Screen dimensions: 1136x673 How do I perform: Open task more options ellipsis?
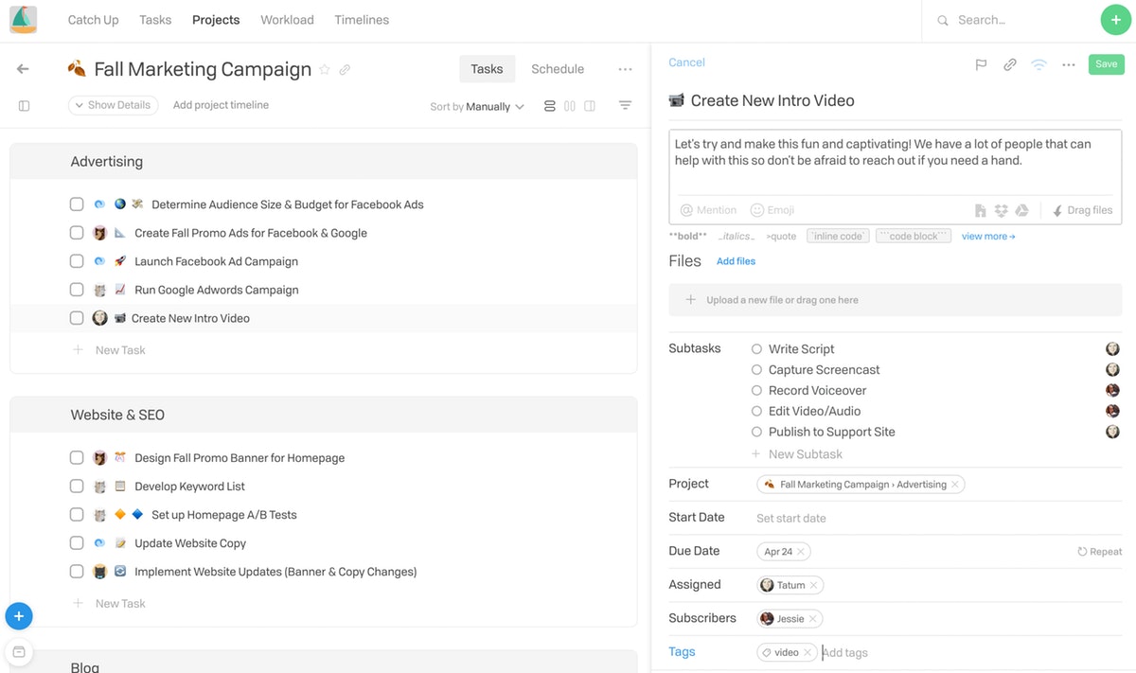pos(1069,64)
